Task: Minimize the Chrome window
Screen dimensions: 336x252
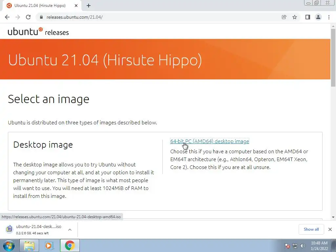Action: coord(308,3)
